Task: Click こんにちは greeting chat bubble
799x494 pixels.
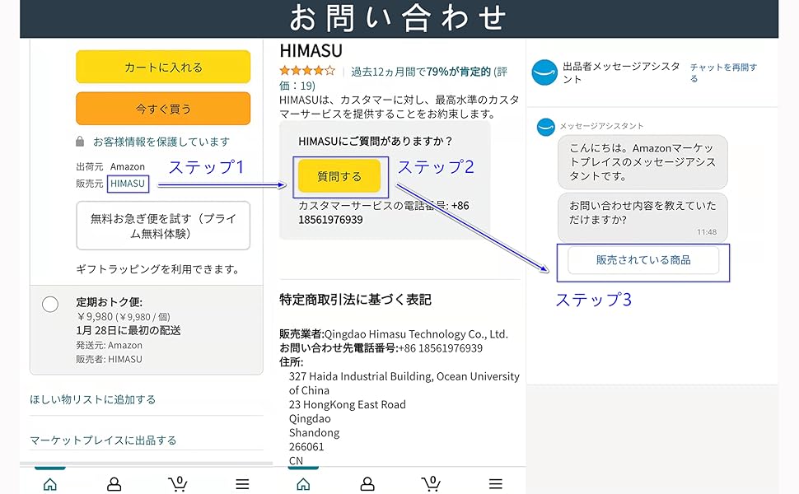Action: tap(642, 162)
